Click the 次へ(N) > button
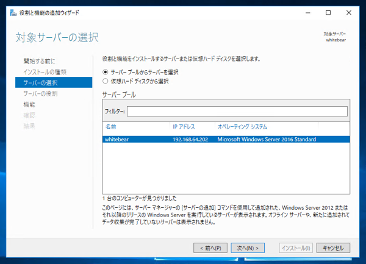The height and width of the screenshot is (264, 366). point(248,248)
